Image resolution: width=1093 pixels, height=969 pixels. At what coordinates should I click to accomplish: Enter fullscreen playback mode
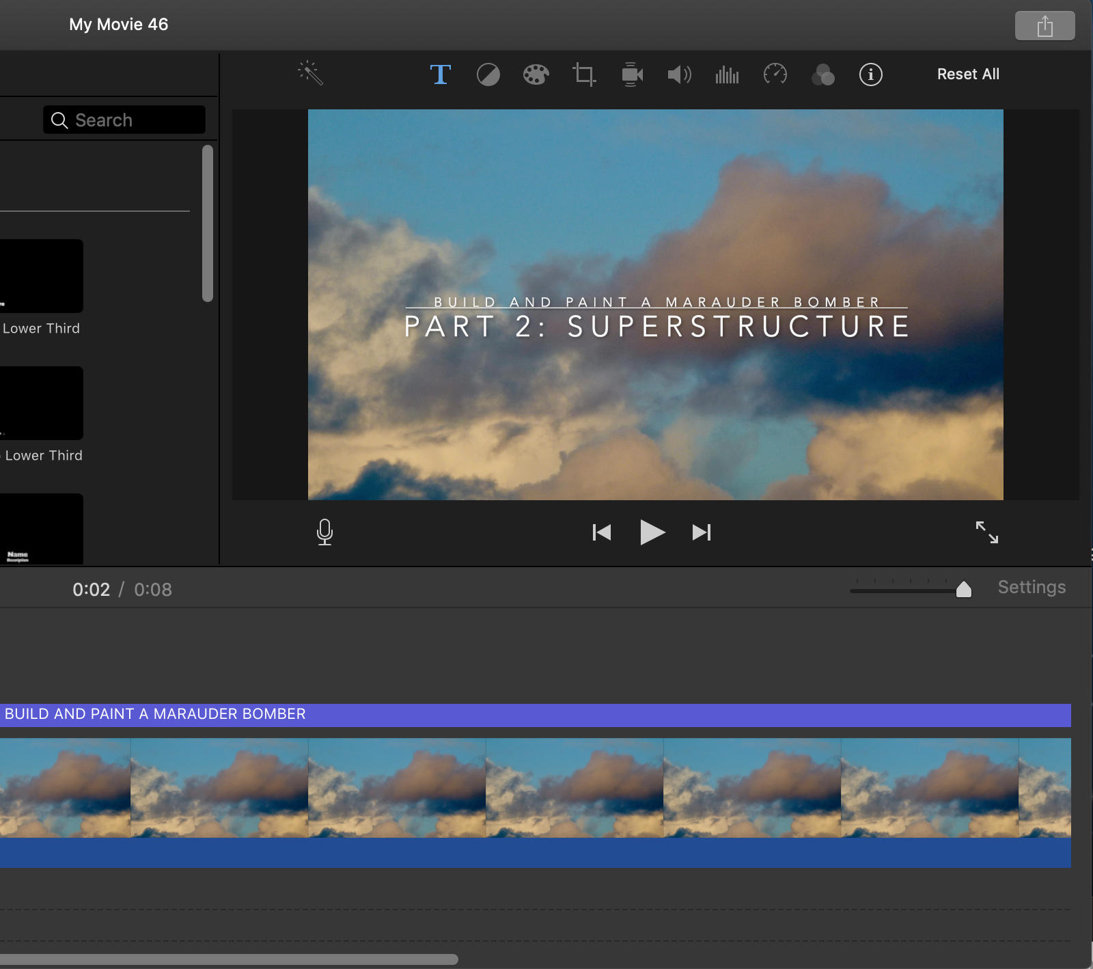(x=986, y=532)
